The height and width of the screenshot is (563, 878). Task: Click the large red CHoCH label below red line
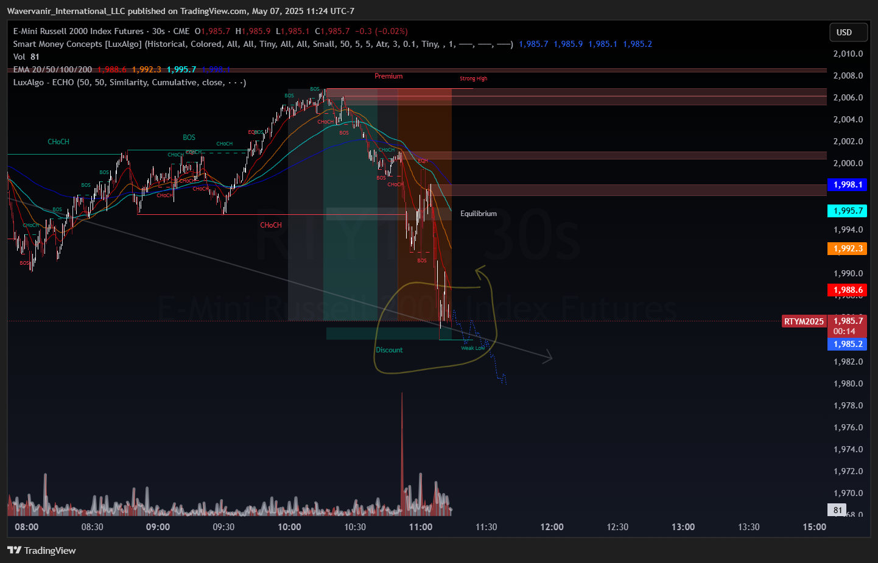pyautogui.click(x=271, y=225)
